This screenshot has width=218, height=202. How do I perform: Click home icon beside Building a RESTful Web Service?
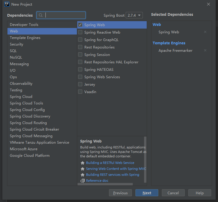83,163
